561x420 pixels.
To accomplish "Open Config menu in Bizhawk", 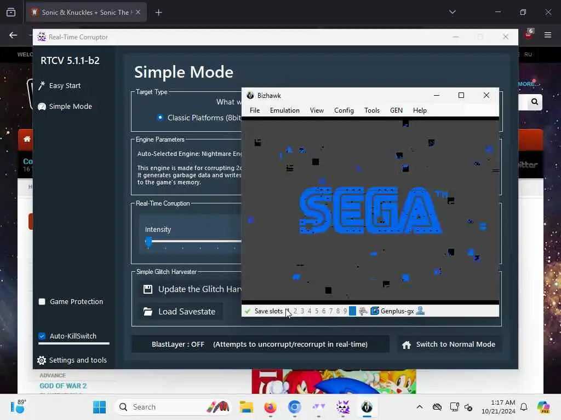I will (x=344, y=110).
